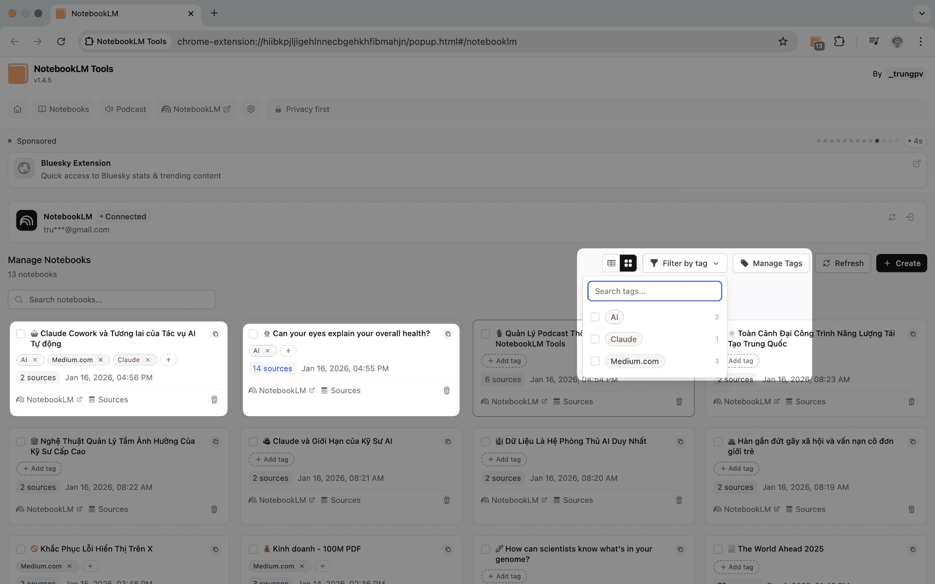
Task: Click the Search tags input field
Action: [654, 291]
